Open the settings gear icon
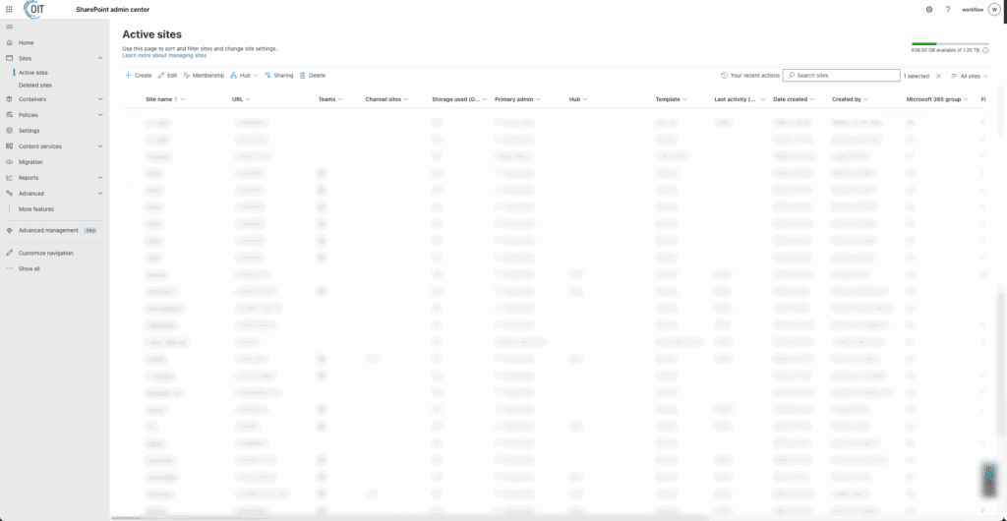This screenshot has width=1007, height=521. 929,10
